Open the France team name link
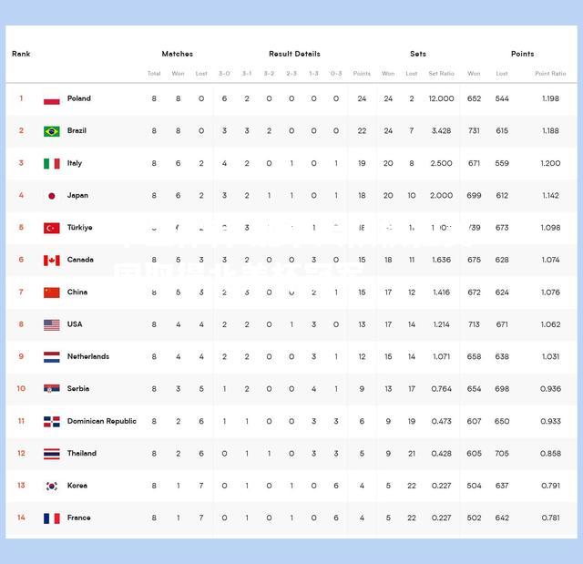 79,518
